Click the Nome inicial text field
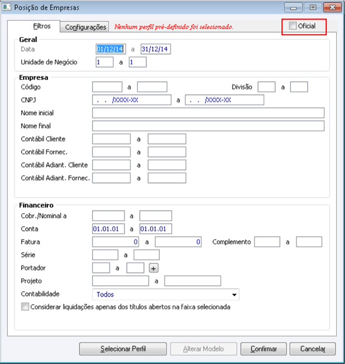This screenshot has height=364, width=345. pyautogui.click(x=208, y=113)
